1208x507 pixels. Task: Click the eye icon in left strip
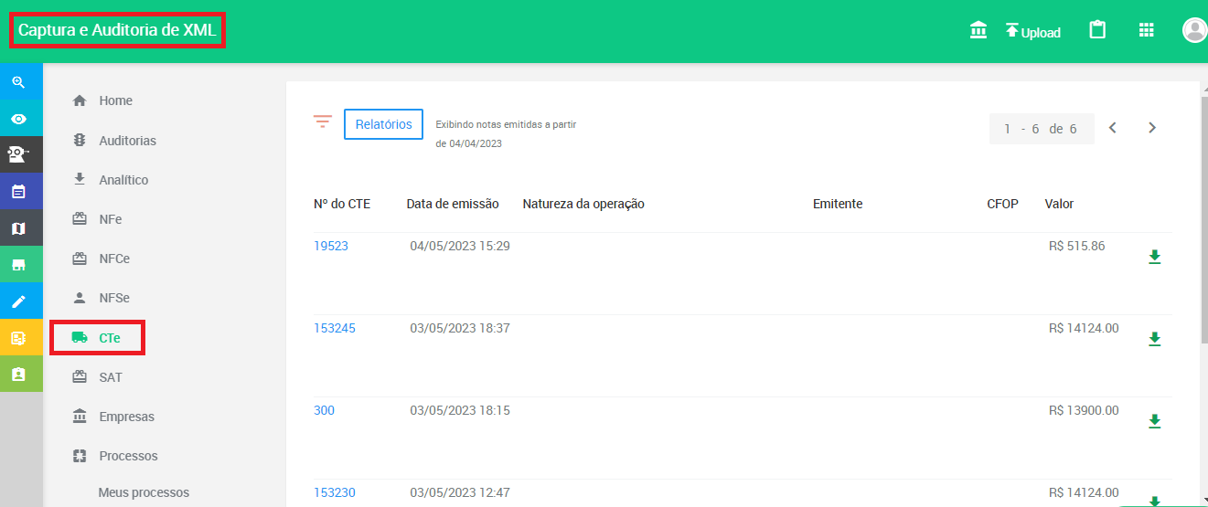17,118
